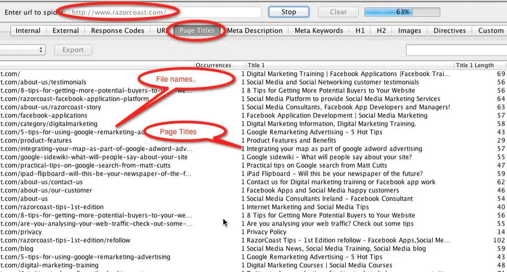Select the Privacy Policy row
Viewport: 507px width, 272px height.
click(x=267, y=232)
